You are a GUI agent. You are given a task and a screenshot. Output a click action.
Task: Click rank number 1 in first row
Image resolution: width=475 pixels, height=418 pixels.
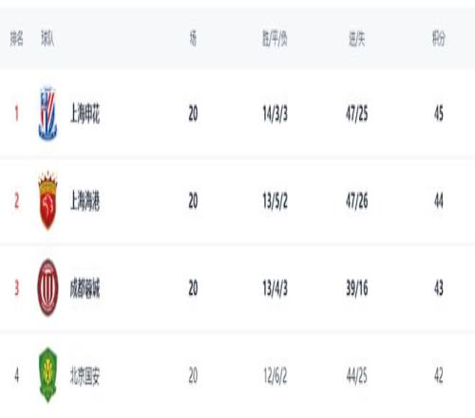17,114
